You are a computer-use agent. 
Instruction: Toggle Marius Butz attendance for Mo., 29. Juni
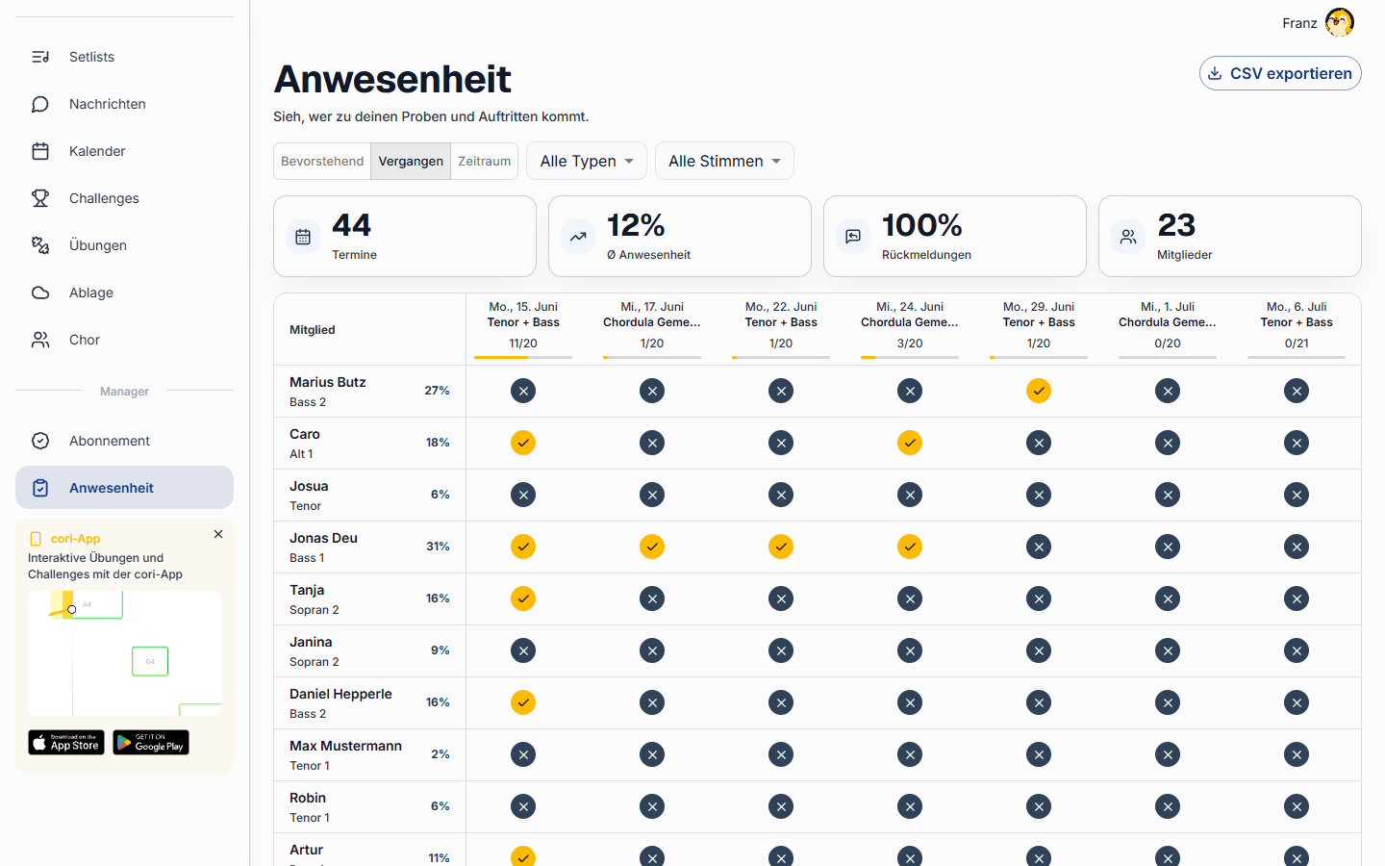click(x=1039, y=391)
